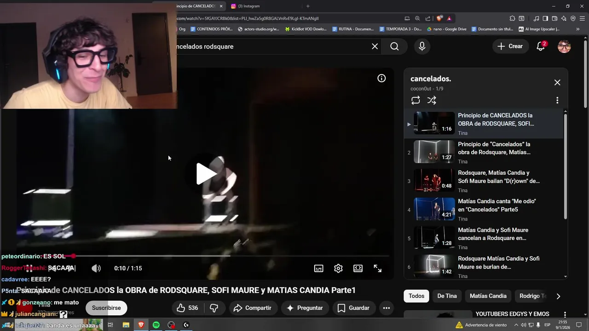
Task: Open 'nano - Google Drive' bookmark
Action: point(446,29)
